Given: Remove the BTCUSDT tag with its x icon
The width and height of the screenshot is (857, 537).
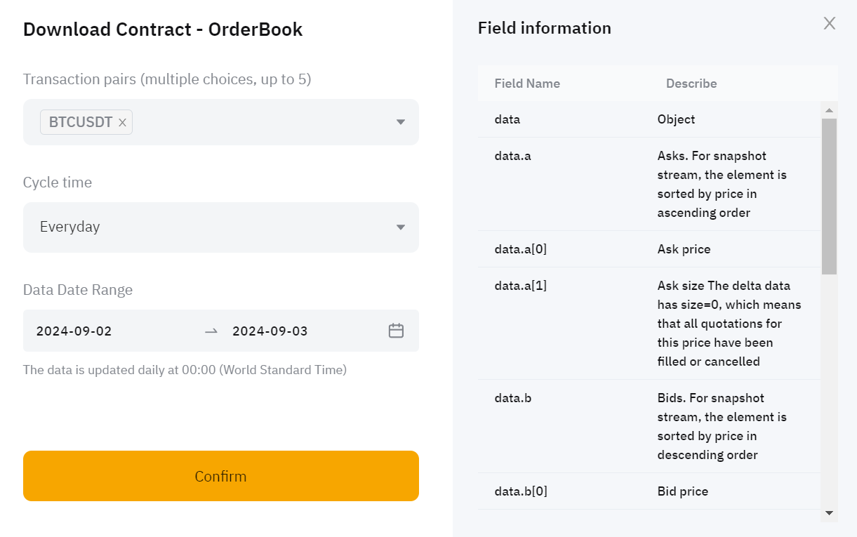Looking at the screenshot, I should (x=122, y=122).
